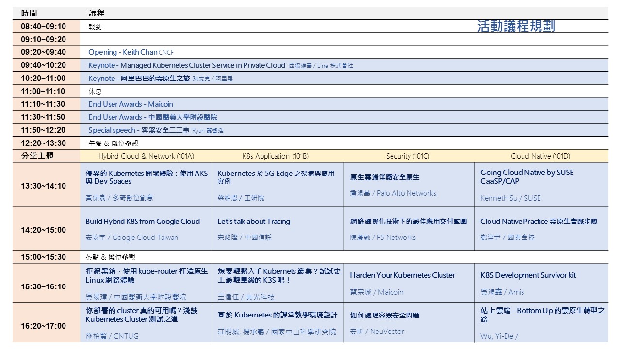
Task: Select the 16:20~17:00 time slot cell
Action: coord(43,326)
